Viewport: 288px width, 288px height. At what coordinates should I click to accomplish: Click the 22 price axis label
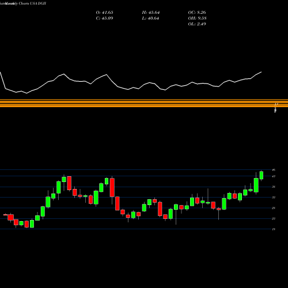pyautogui.click(x=274, y=218)
